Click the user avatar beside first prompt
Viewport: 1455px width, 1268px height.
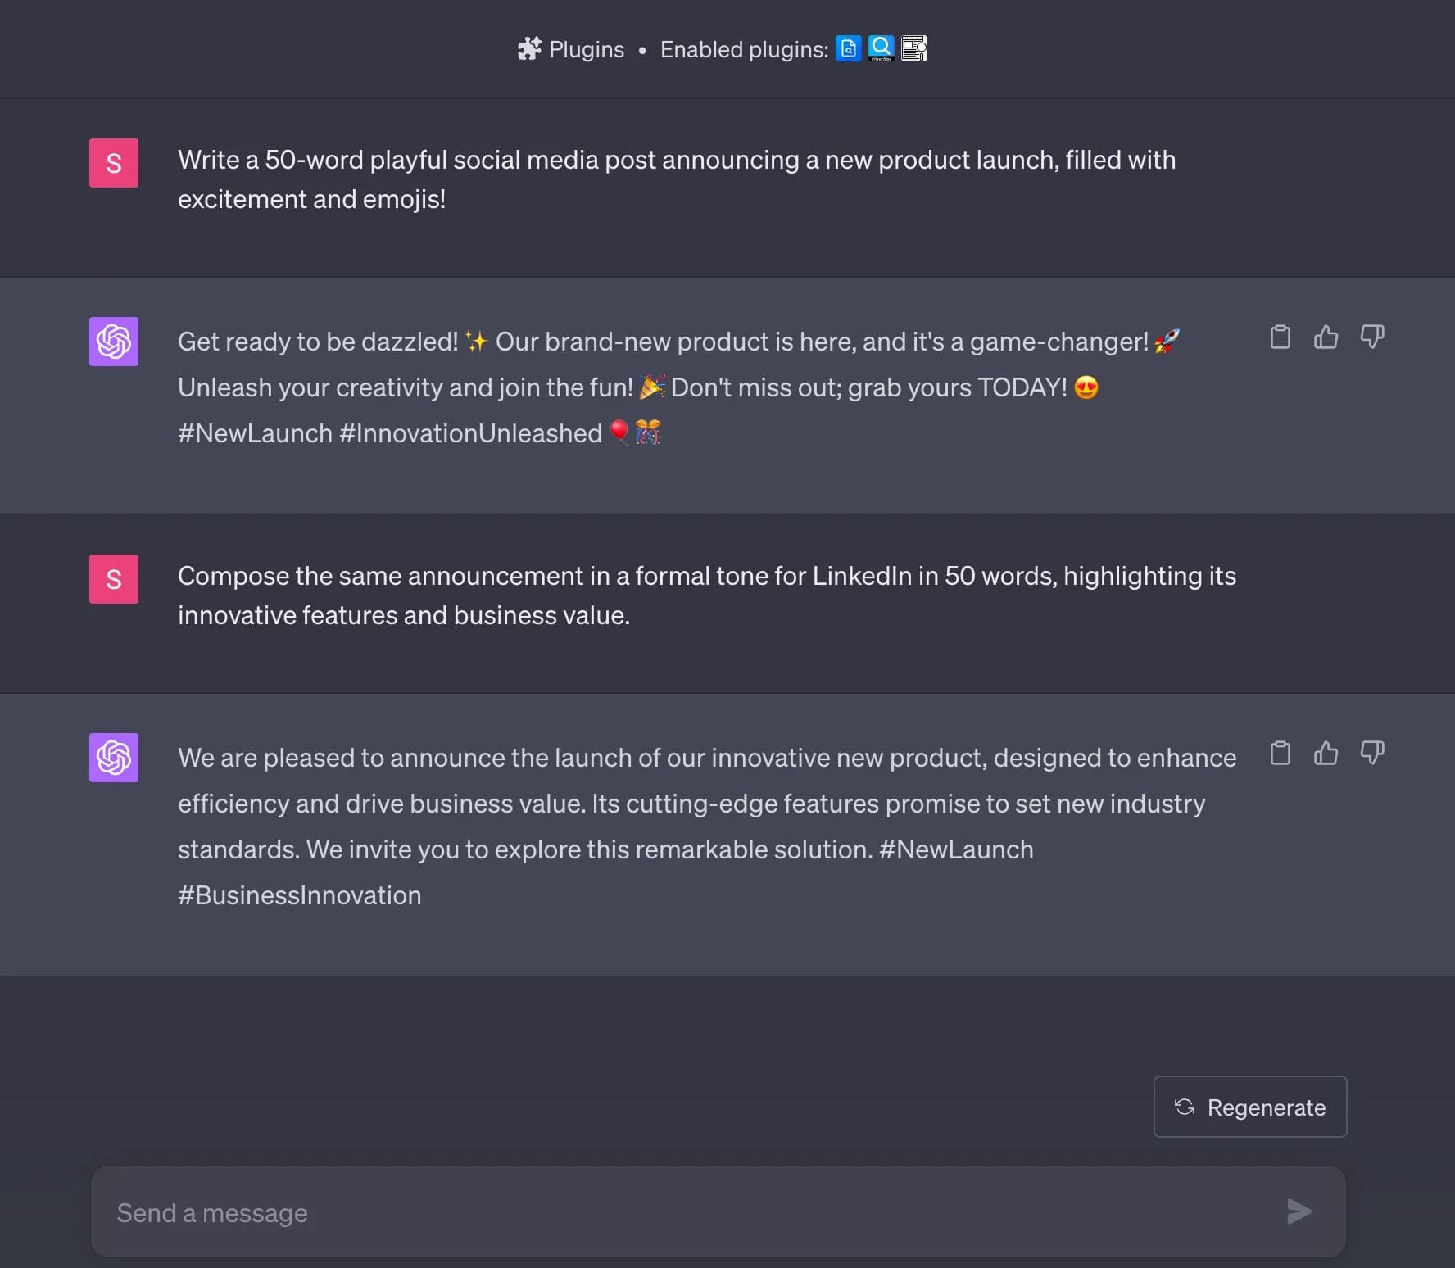pyautogui.click(x=114, y=163)
